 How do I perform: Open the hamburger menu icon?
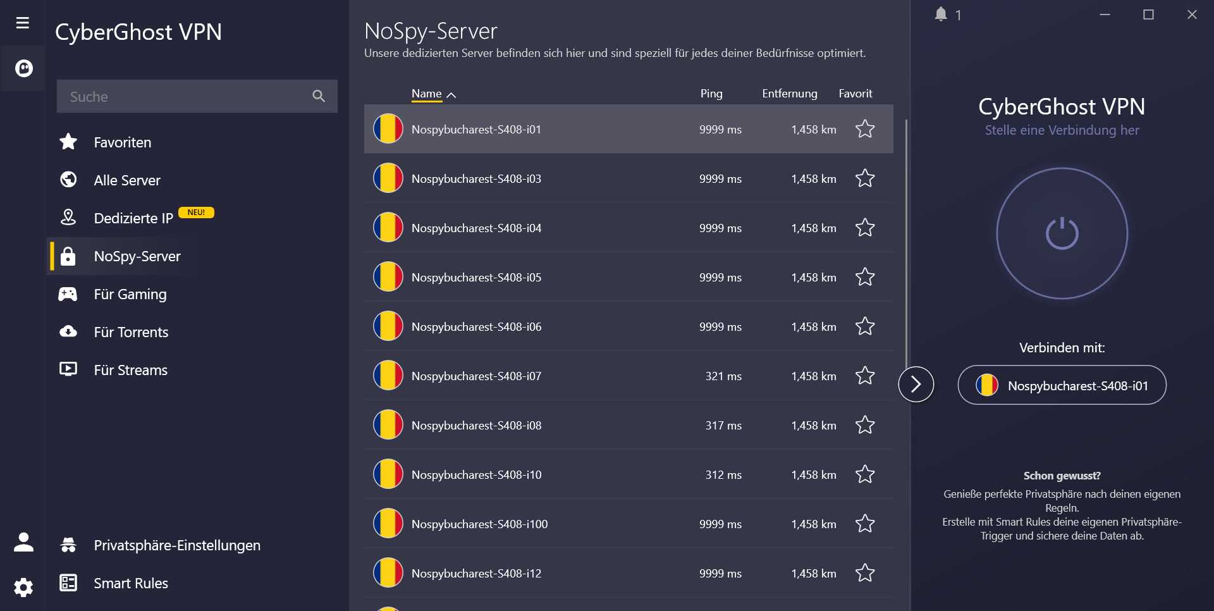[x=23, y=23]
